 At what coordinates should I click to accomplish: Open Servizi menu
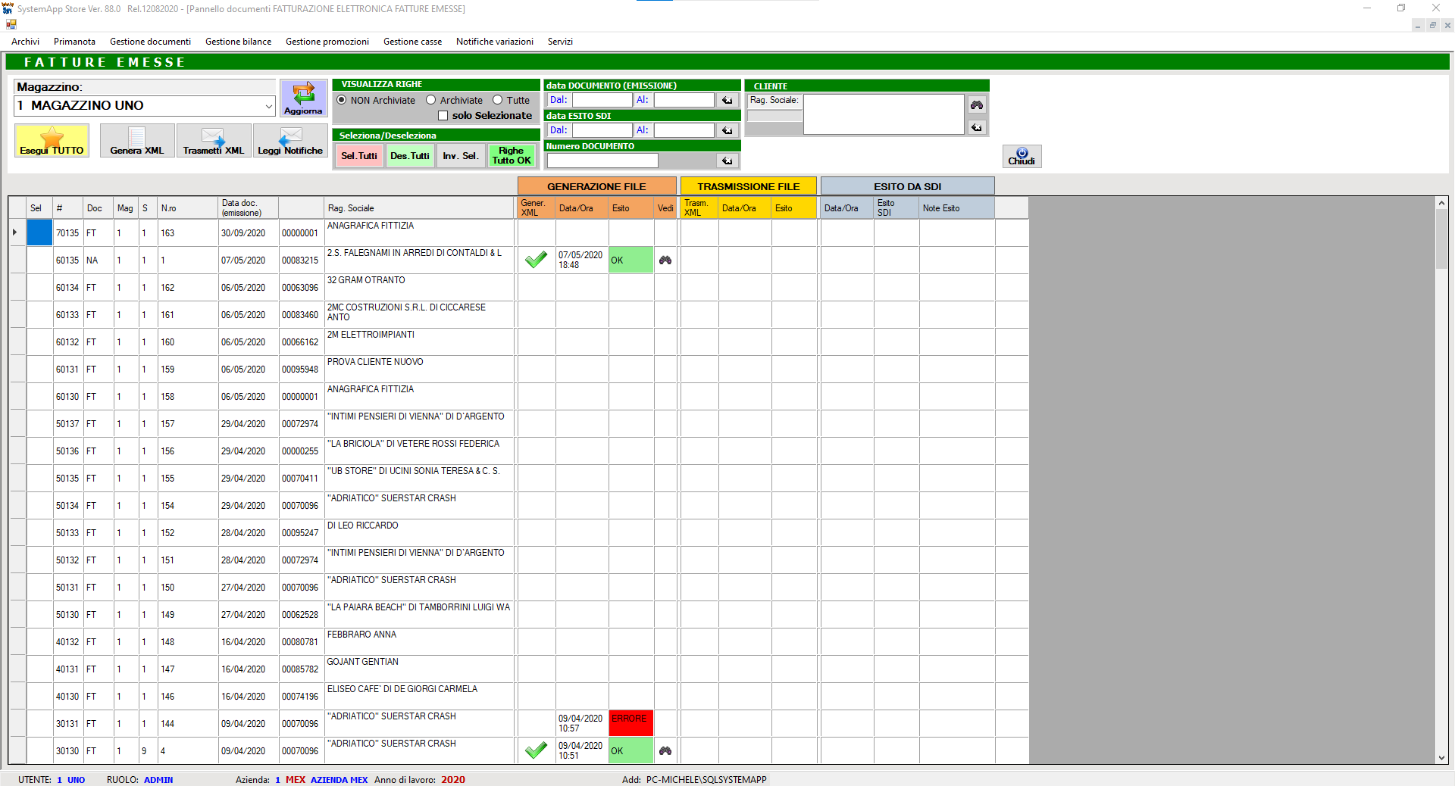click(x=560, y=42)
